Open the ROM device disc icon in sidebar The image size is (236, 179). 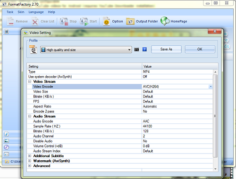(x=7, y=147)
